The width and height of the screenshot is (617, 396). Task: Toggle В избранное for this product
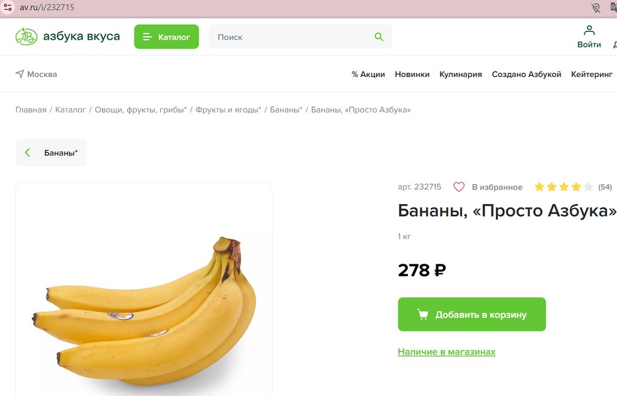tap(488, 187)
